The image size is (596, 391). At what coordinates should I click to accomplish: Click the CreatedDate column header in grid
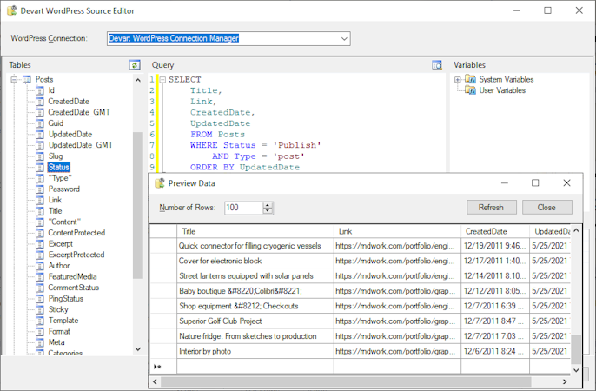coord(494,231)
